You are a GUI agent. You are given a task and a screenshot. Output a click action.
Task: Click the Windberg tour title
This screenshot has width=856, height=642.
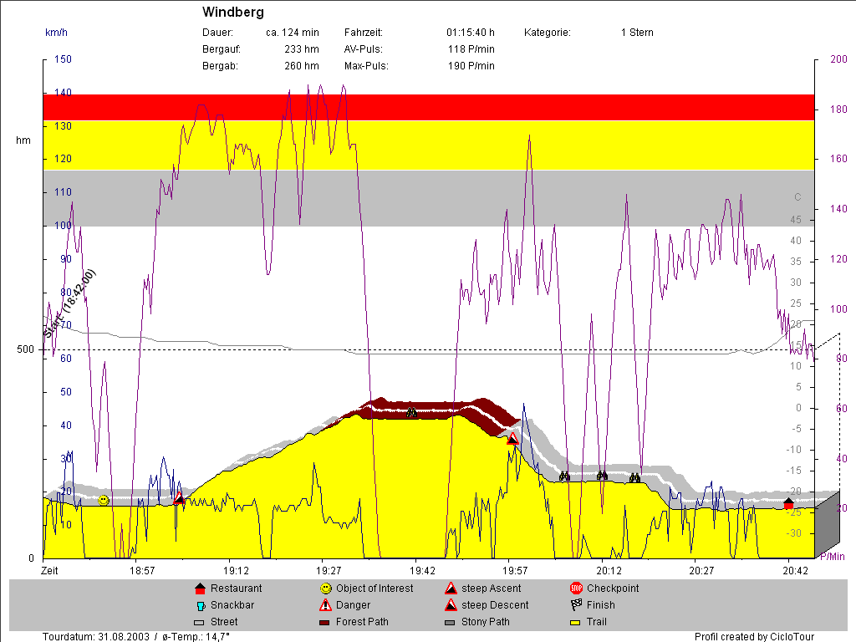(x=233, y=13)
